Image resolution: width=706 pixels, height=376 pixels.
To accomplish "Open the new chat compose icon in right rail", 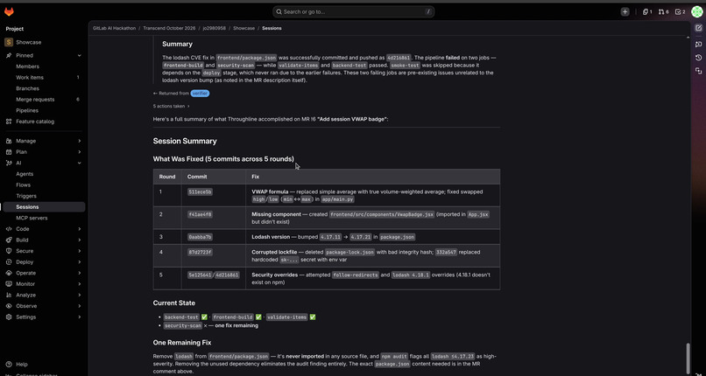I will coord(698,28).
